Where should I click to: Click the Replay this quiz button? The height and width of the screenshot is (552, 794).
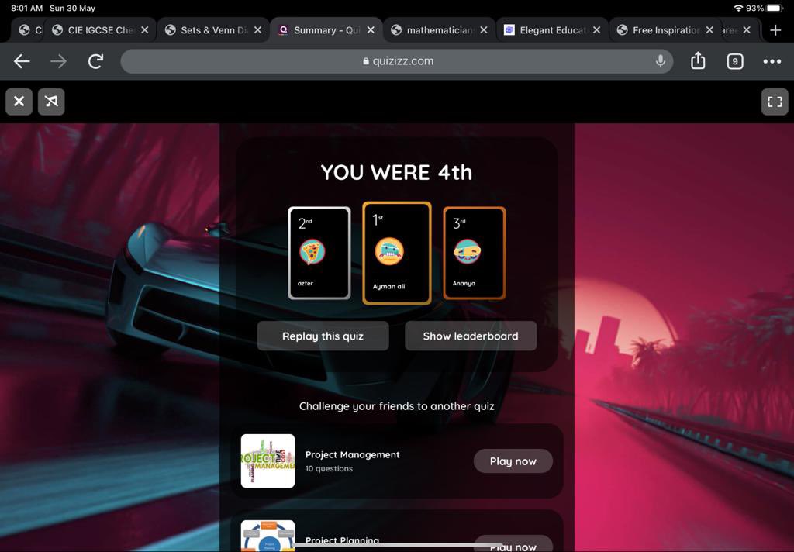point(323,336)
